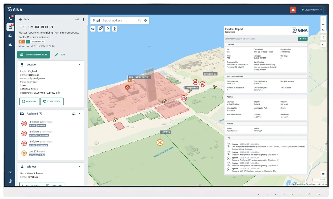
Task: Click EDIT to modify the incident
Action: [60, 55]
